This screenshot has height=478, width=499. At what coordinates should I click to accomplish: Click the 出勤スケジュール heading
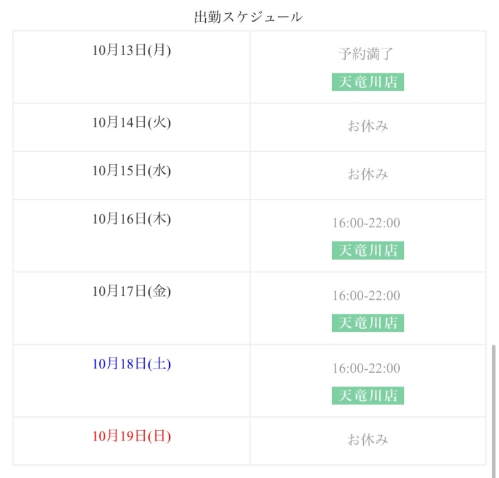click(x=248, y=17)
